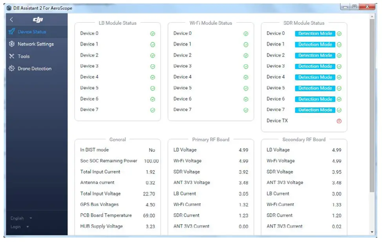Open the Login dropdown in sidebar
This screenshot has width=382, height=242.
tap(20, 227)
